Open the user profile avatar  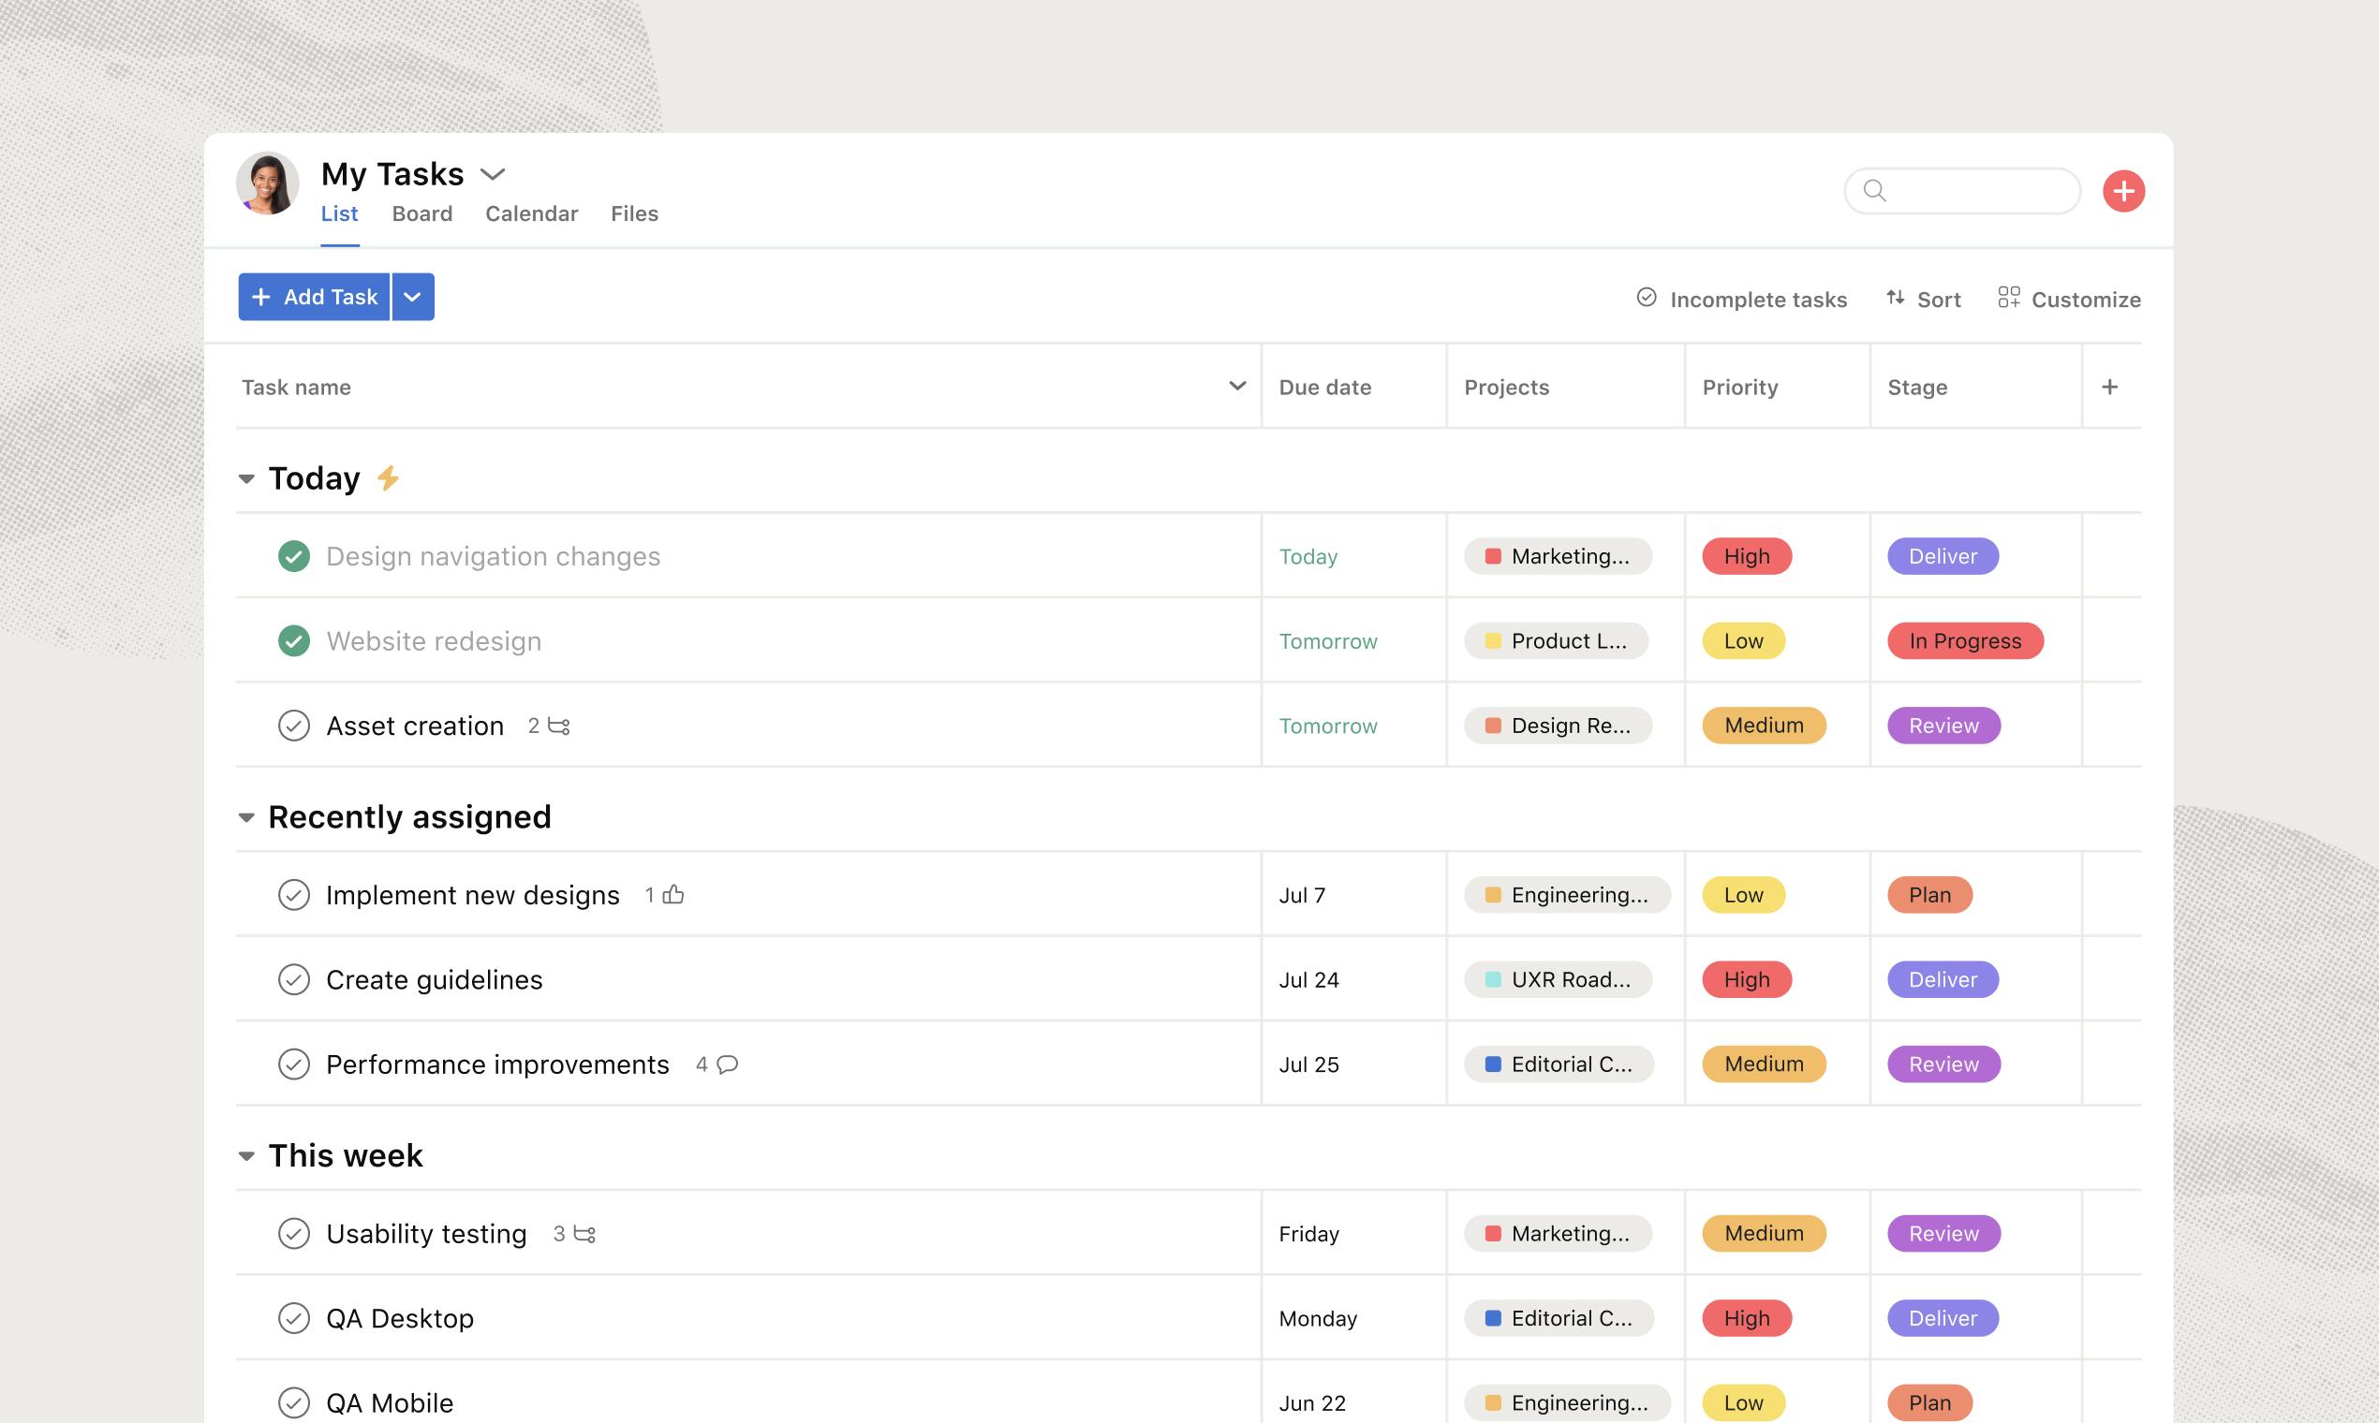pos(268,183)
